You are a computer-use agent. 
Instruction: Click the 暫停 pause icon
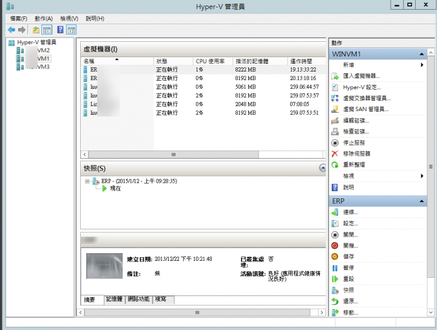334,268
